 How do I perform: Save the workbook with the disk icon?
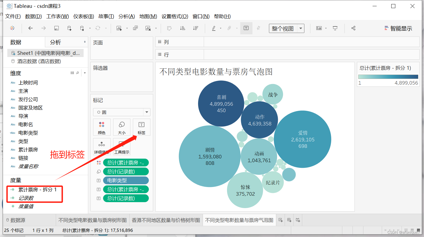(x=57, y=28)
